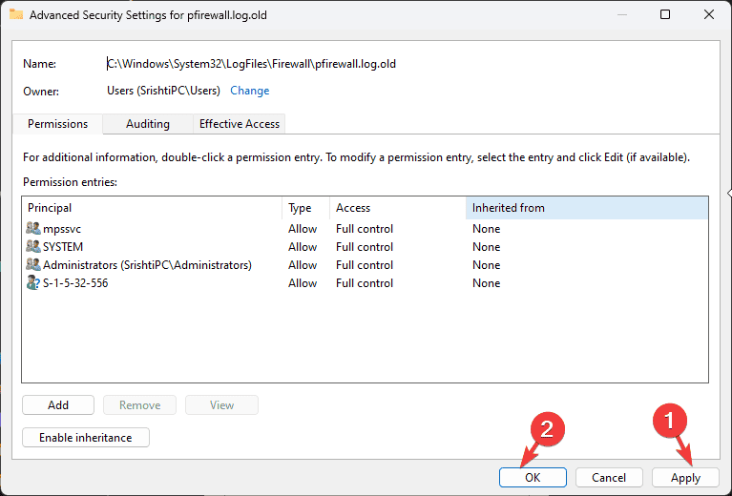The image size is (732, 496).
Task: Maximize the Advanced Security Settings window
Action: tap(665, 14)
